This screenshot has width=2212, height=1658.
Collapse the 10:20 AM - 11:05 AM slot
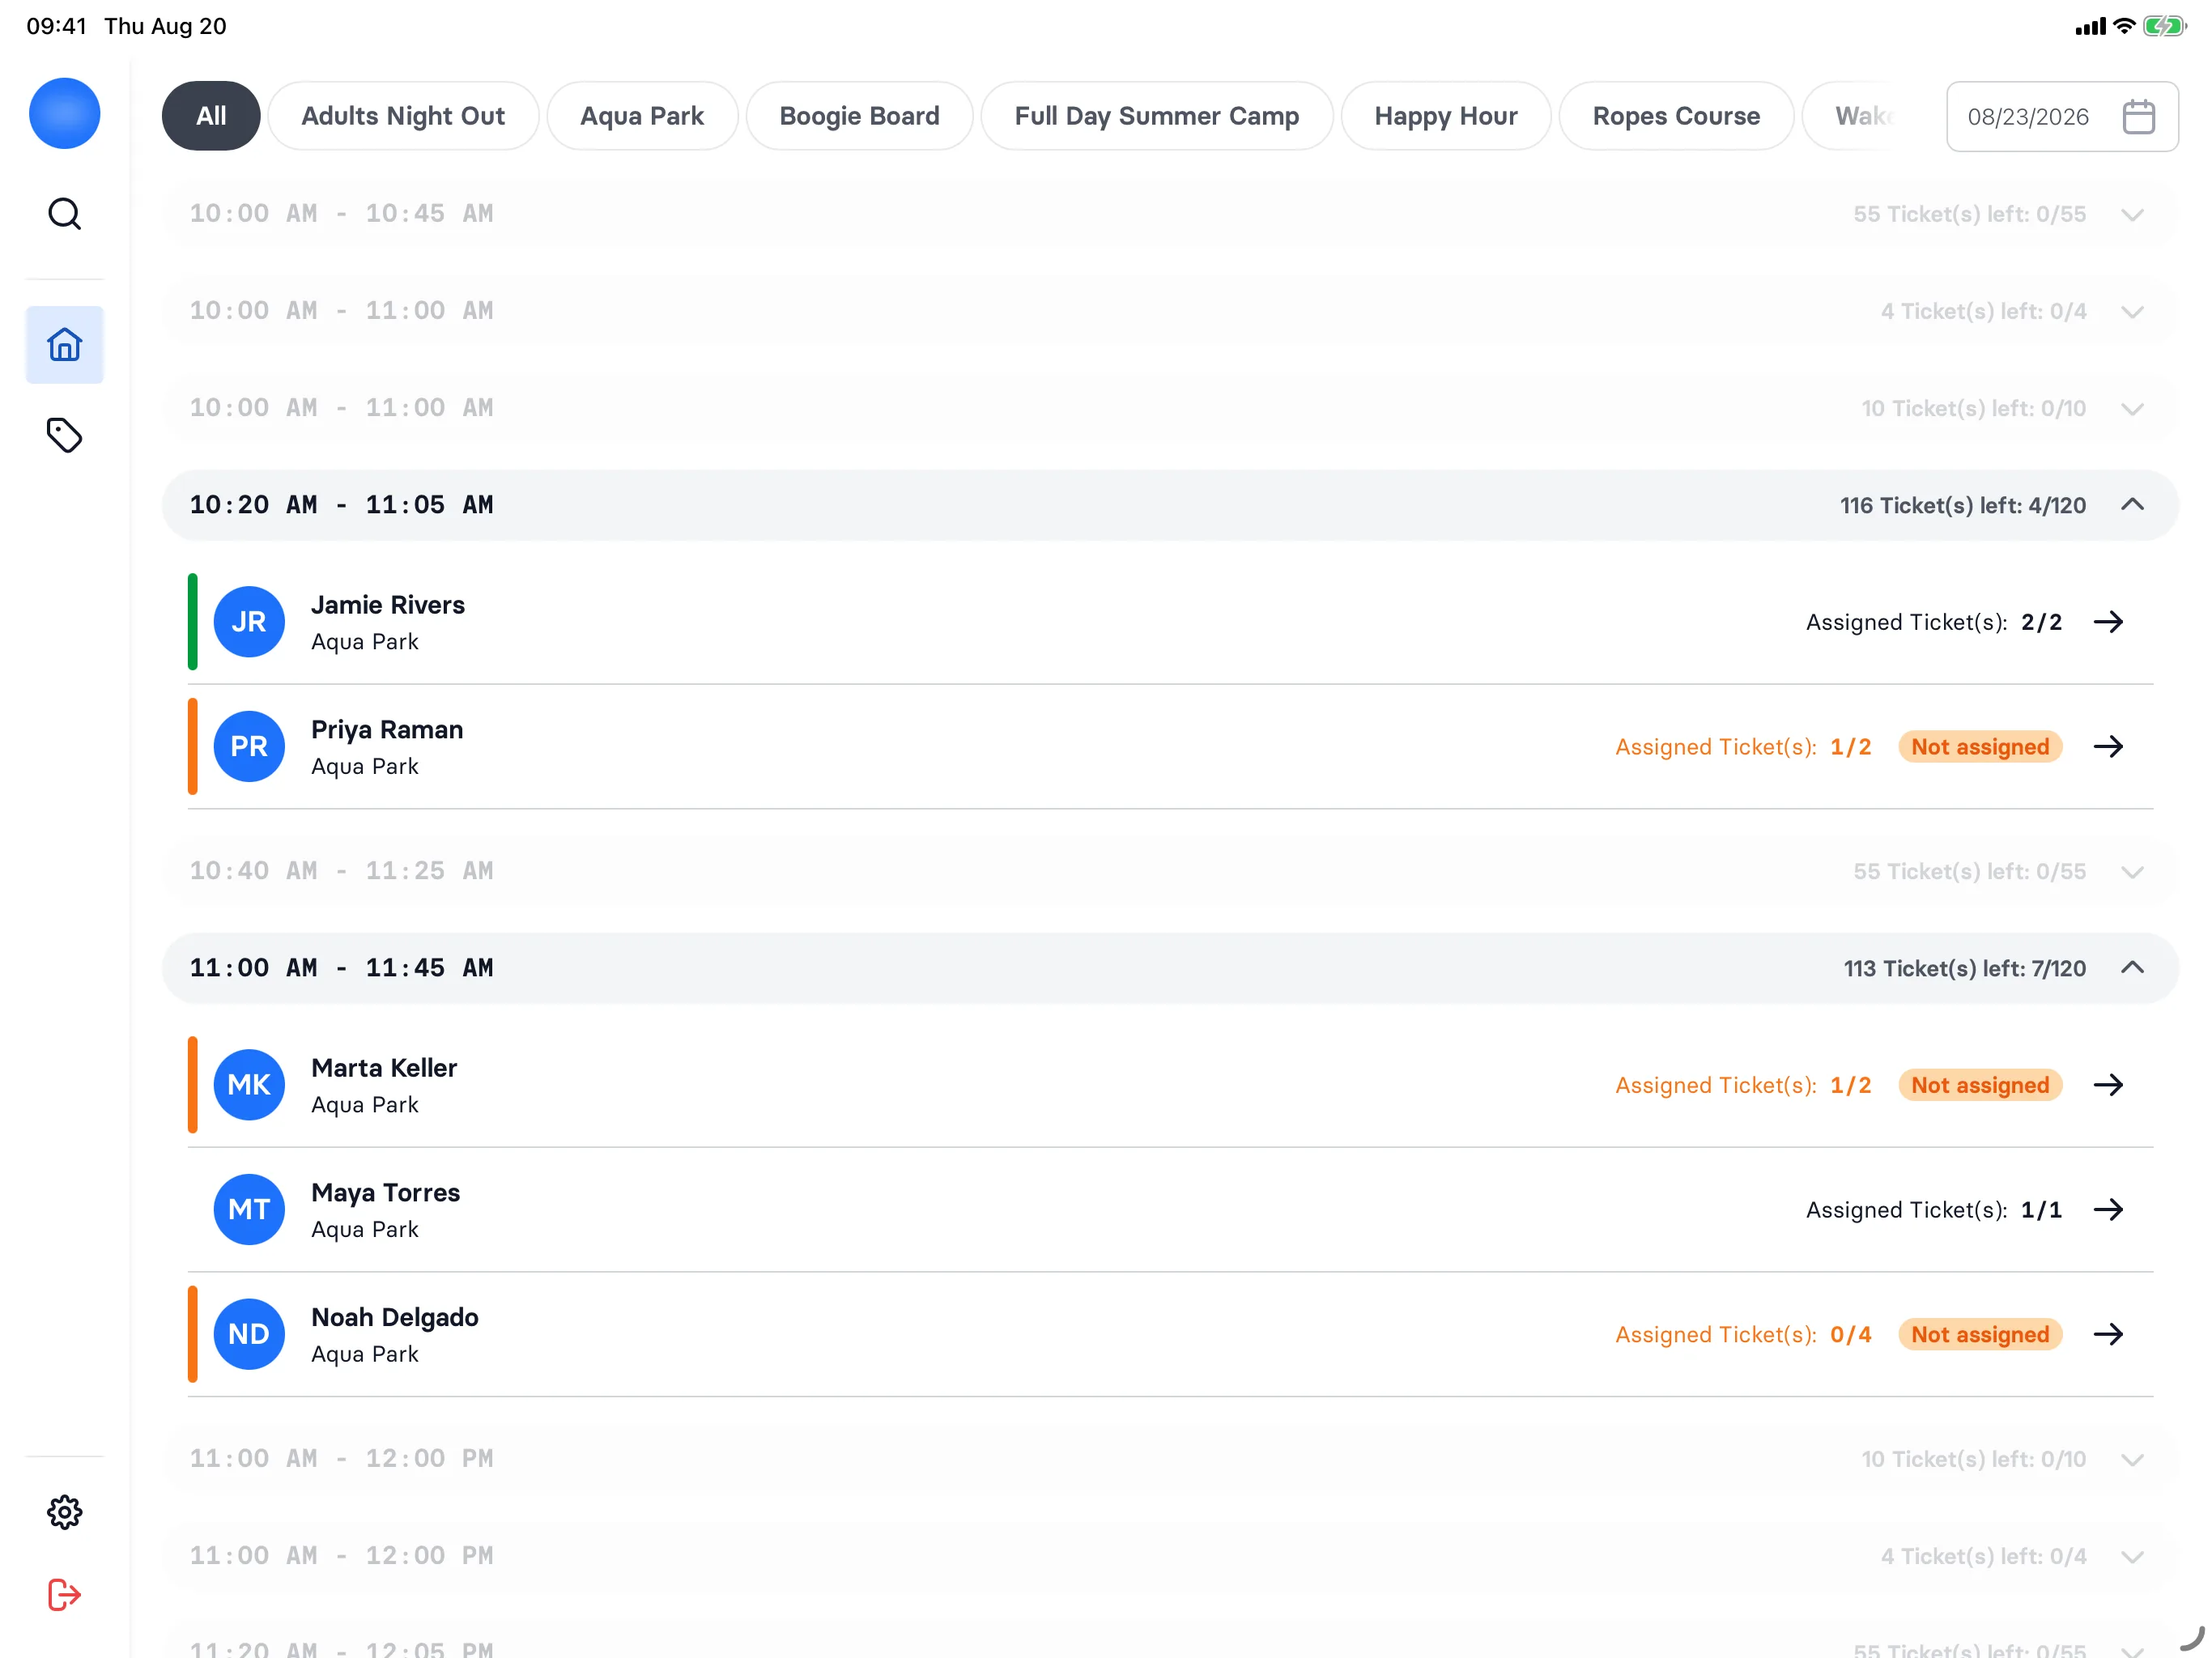click(1170, 505)
